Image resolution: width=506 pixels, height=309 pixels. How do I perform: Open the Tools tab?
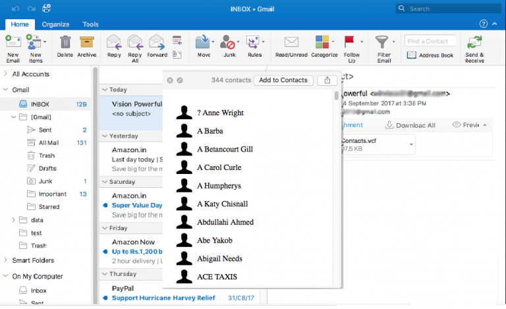(90, 24)
